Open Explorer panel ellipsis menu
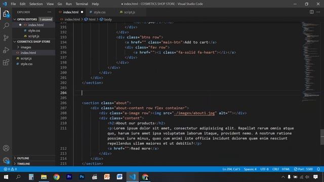 pyautogui.click(x=50, y=12)
